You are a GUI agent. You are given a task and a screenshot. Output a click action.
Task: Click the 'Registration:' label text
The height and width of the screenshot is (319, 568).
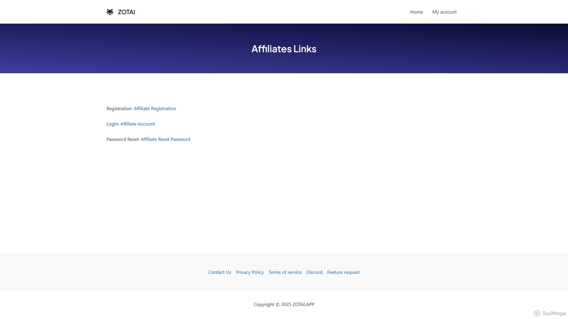pyautogui.click(x=119, y=109)
